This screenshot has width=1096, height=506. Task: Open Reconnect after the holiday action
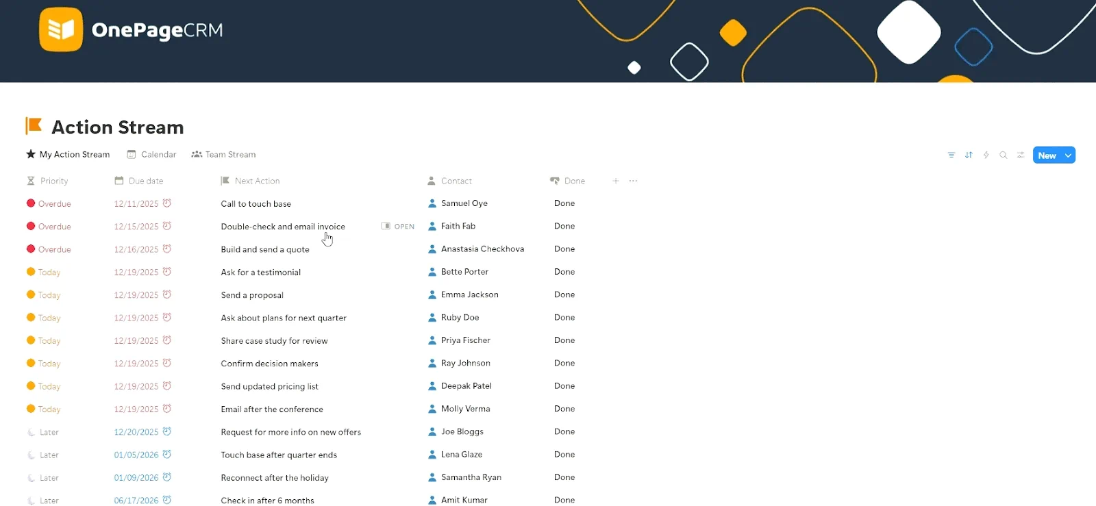coord(275,478)
